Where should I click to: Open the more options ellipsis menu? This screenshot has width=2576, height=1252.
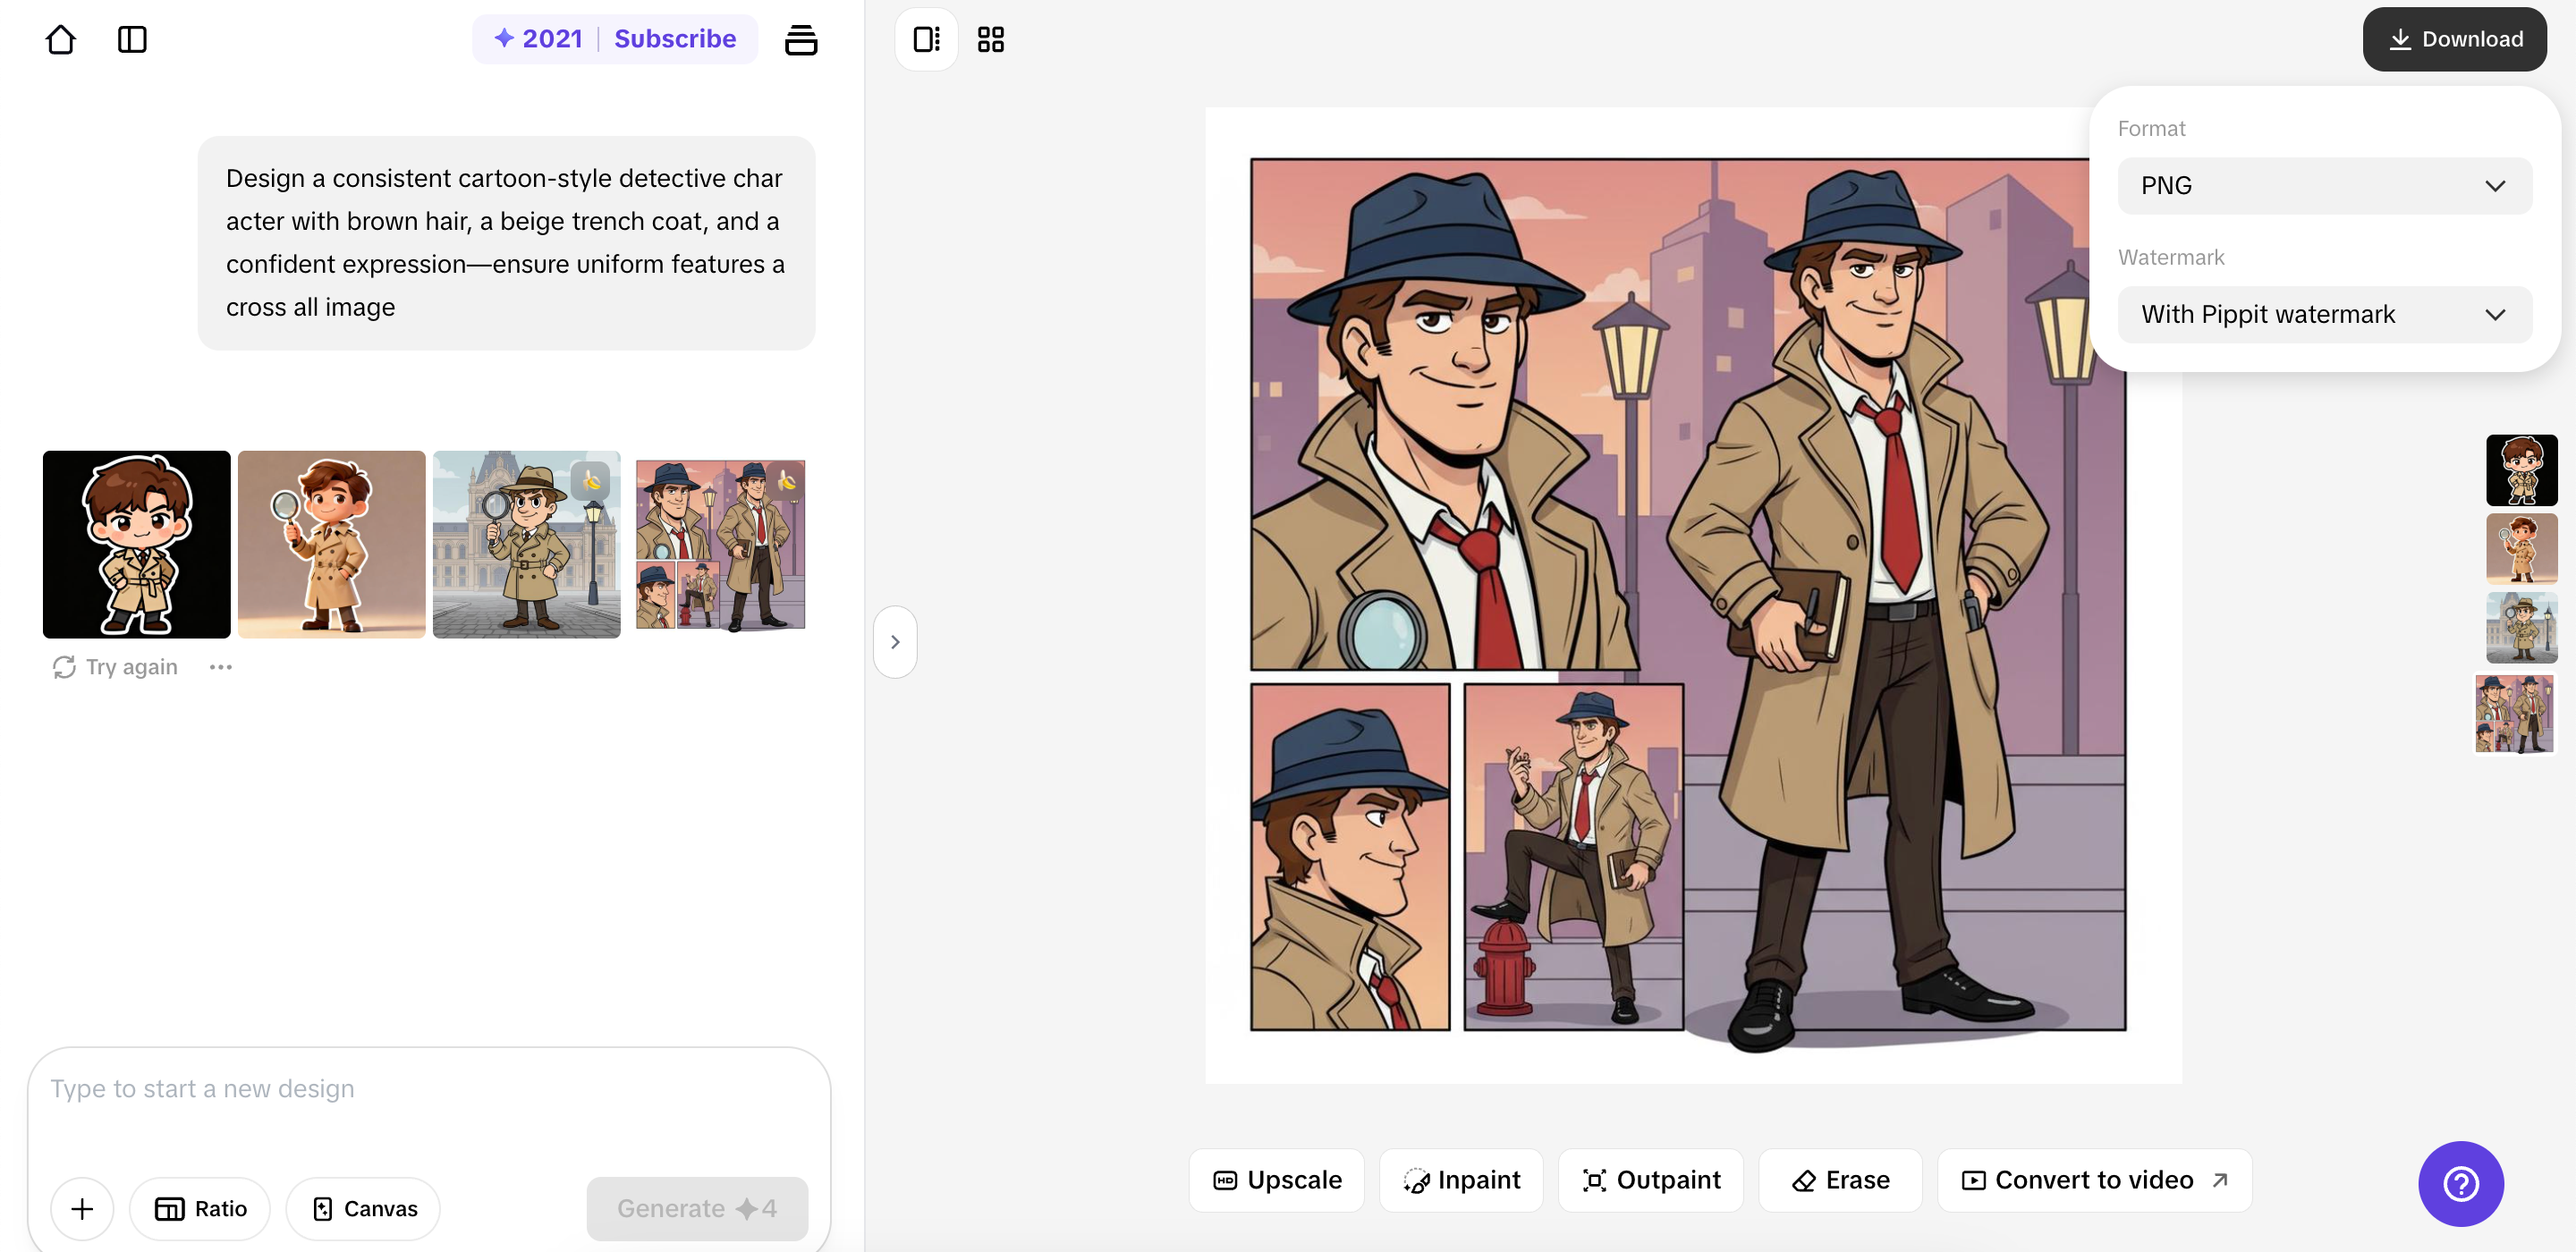click(221, 666)
